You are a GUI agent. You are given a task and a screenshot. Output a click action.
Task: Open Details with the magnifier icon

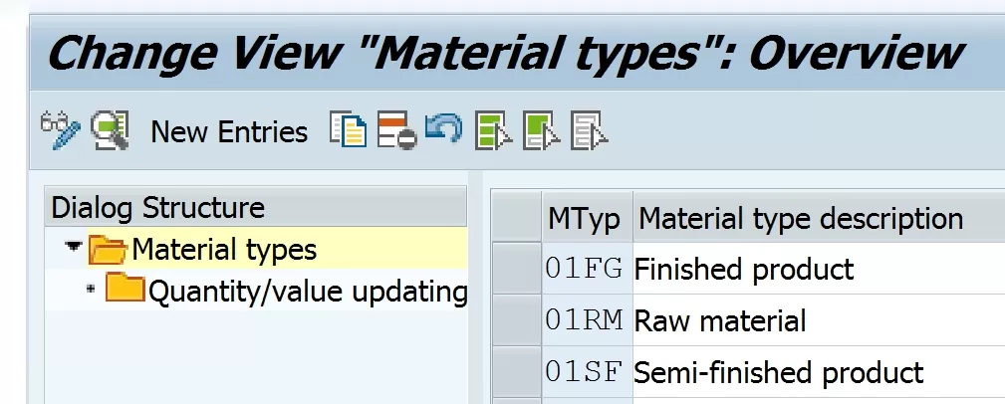tap(110, 130)
